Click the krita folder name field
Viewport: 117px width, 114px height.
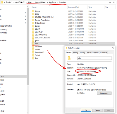pyautogui.click(x=94, y=58)
